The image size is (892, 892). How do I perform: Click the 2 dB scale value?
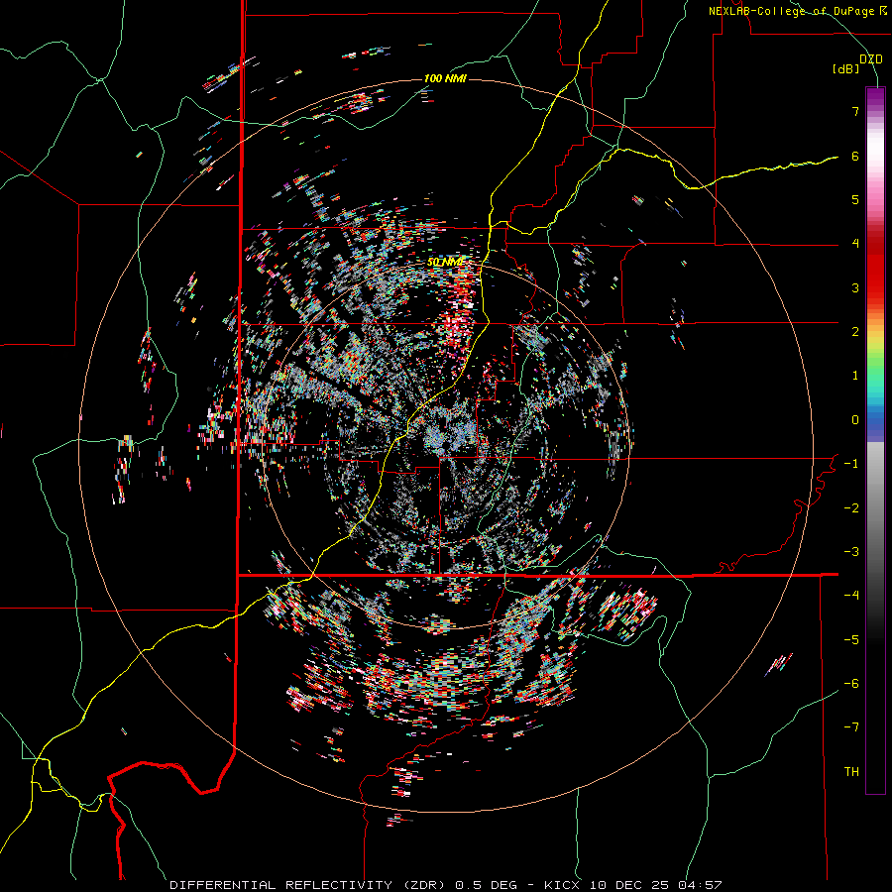855,332
